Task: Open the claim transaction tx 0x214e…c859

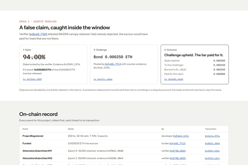Action: (32, 79)
